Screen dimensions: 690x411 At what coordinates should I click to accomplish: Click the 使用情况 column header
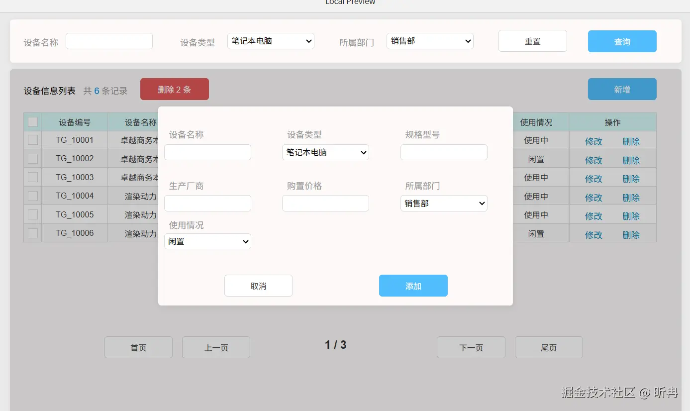(x=536, y=122)
